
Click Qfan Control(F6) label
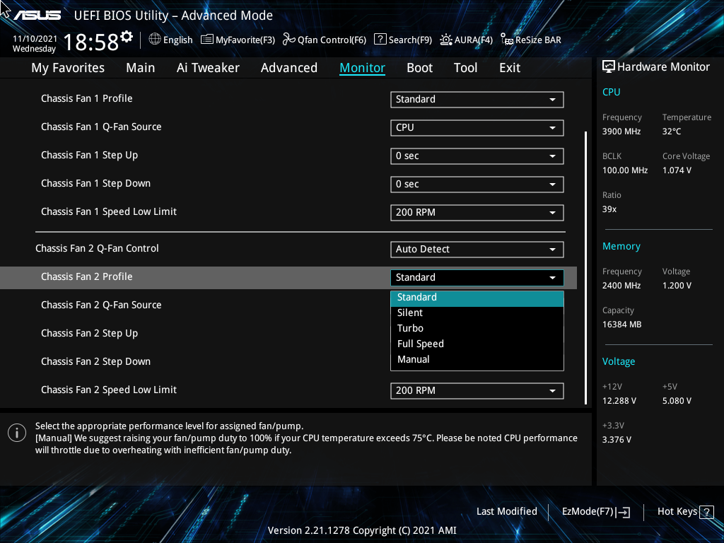[332, 40]
